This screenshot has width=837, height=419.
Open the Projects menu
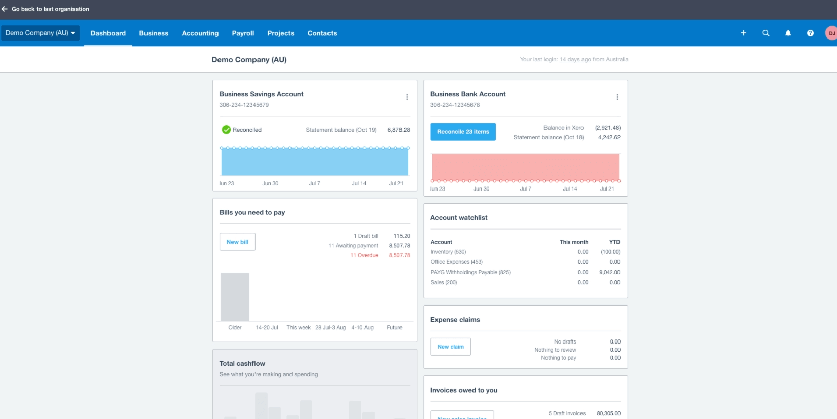tap(281, 33)
